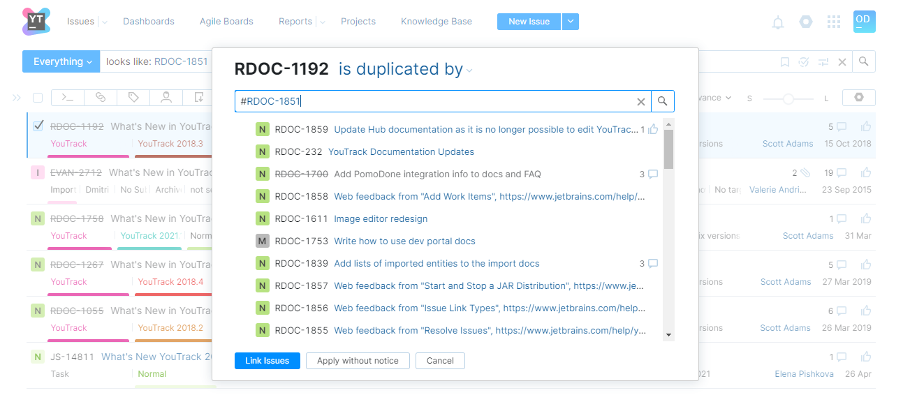Screen dimensions: 910x395
Task: Open the query filter sliders icon
Action: pos(823,62)
